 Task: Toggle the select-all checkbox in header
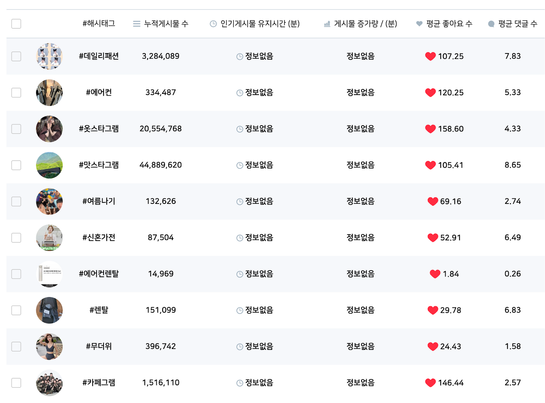[16, 24]
